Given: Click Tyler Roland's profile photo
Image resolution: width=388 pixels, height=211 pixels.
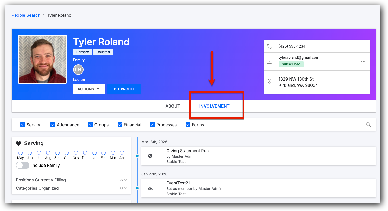Looking at the screenshot, I should (x=42, y=59).
